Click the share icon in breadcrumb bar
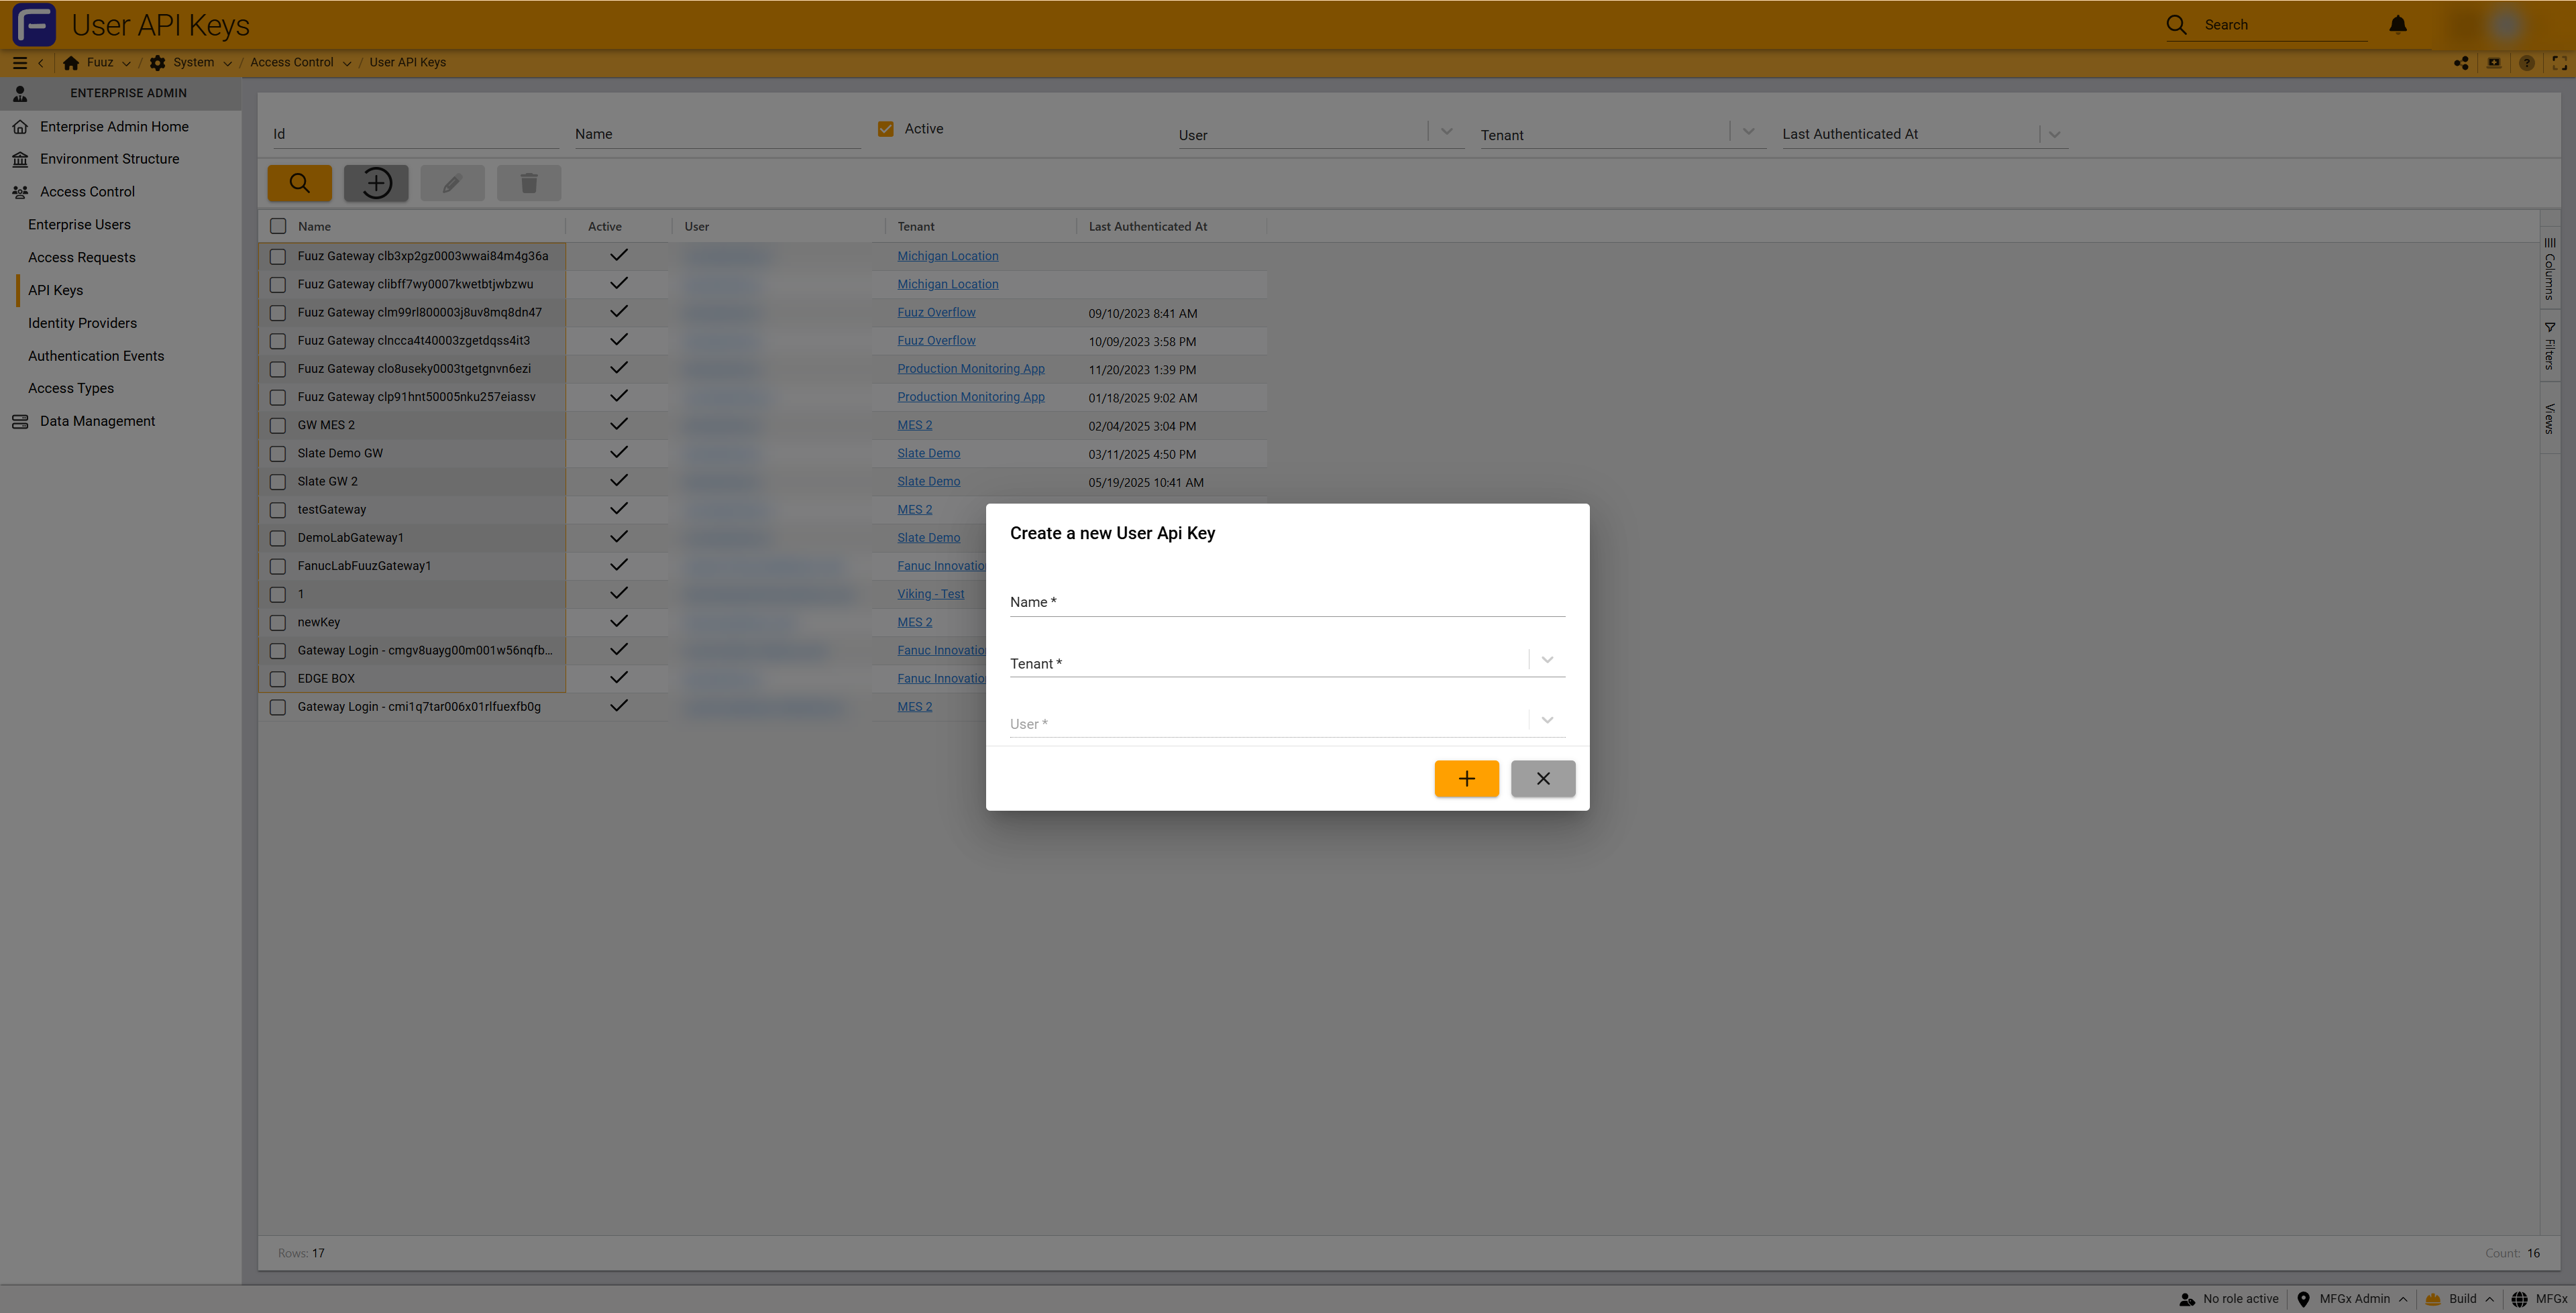This screenshot has width=2576, height=1313. 2461,63
